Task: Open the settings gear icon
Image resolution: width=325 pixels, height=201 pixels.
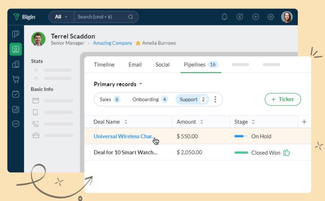Action: 271,17
